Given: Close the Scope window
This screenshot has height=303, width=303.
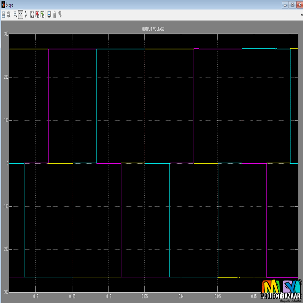Looking at the screenshot, I should pyautogui.click(x=299, y=4).
